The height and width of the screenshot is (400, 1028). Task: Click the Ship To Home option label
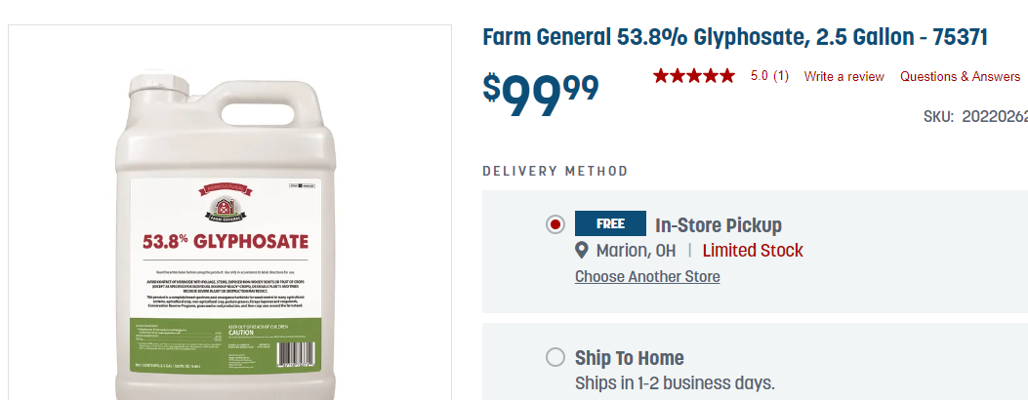630,358
